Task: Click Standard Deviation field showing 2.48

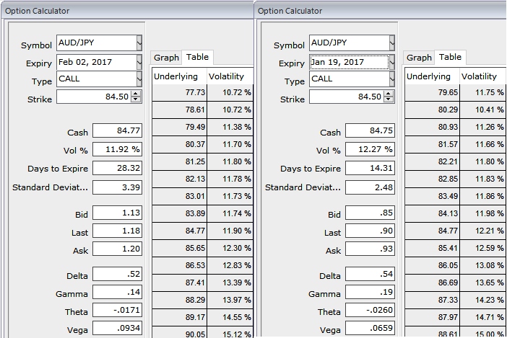Action: [370, 187]
